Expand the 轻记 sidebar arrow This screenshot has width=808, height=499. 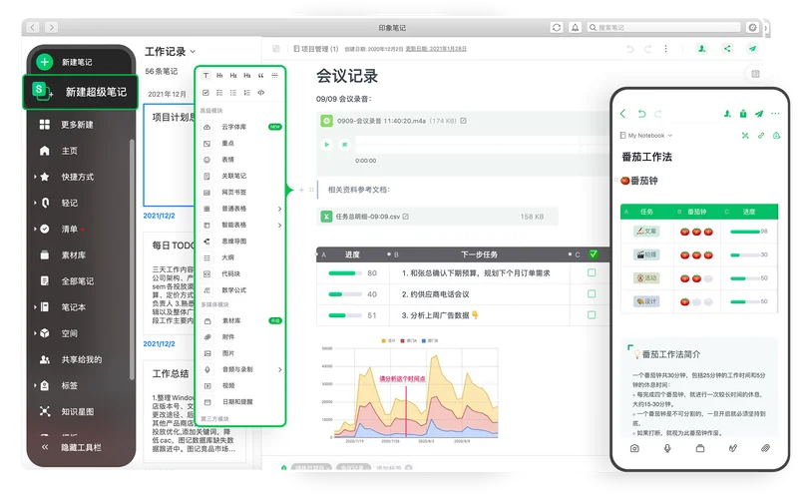tap(35, 203)
